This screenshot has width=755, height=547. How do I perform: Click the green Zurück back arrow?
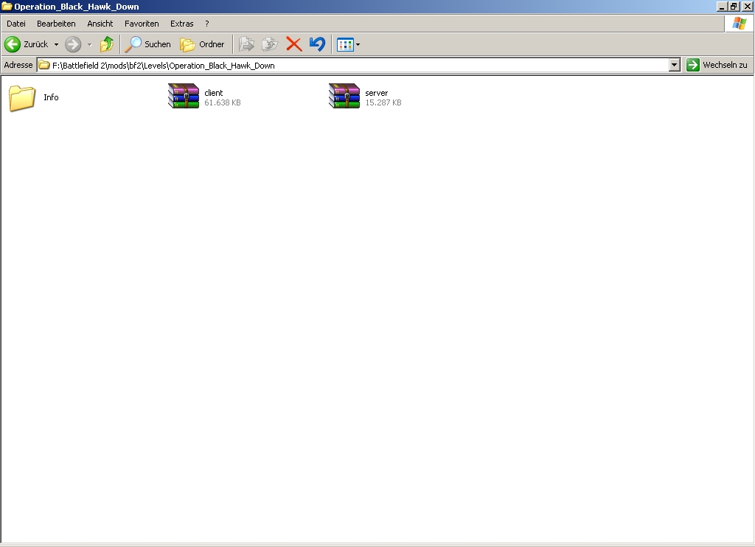click(x=13, y=44)
